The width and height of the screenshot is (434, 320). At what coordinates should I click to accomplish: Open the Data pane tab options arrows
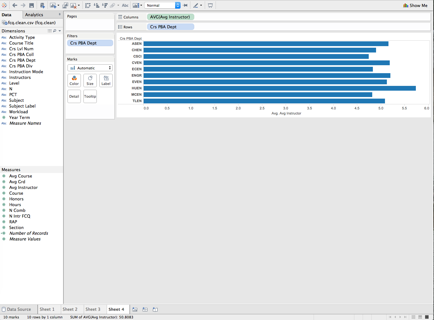(60, 14)
